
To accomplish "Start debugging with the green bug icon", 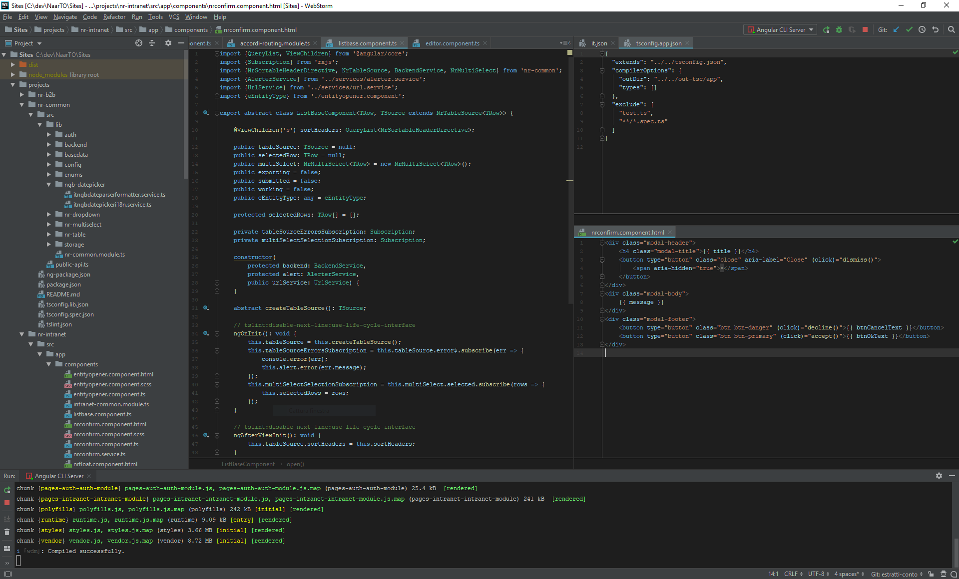I will pos(839,30).
